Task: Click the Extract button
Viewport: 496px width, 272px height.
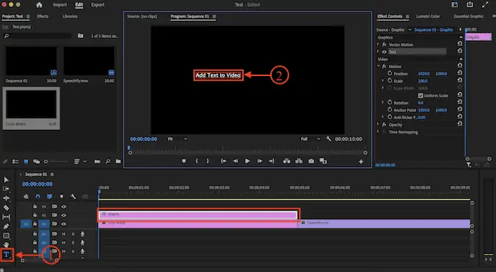Action: (x=299, y=161)
